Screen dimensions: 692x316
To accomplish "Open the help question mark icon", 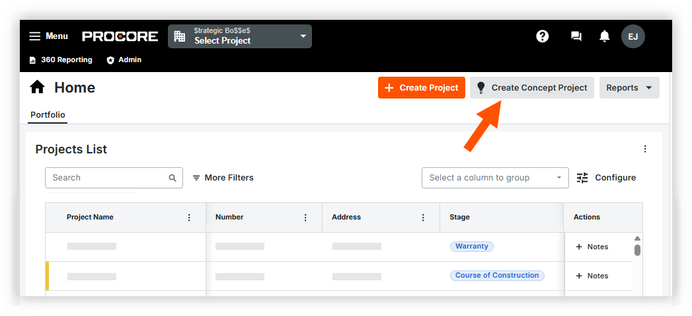I will (543, 36).
